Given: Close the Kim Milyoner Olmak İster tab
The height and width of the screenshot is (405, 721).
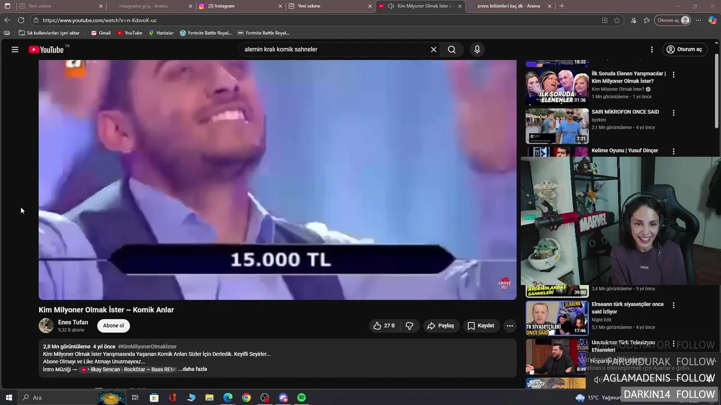Looking at the screenshot, I should (460, 6).
